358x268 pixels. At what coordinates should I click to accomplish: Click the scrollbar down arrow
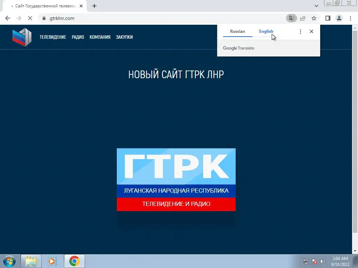click(x=355, y=251)
